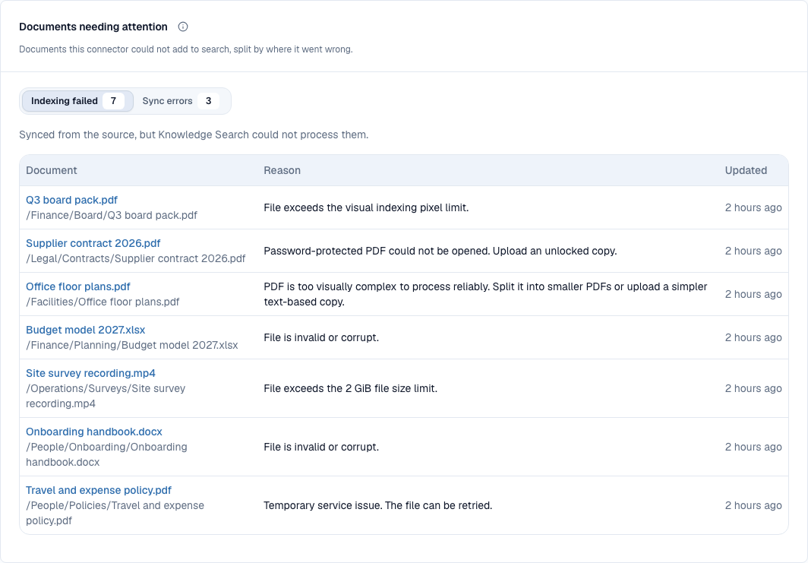Click the 2 hours ago for Budget model 2027
Screen dimensions: 808x563
click(753, 337)
